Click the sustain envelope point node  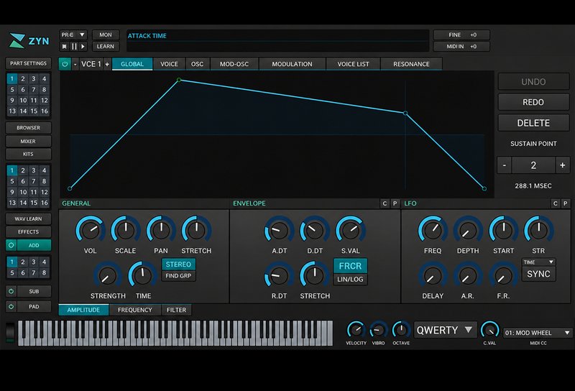[x=405, y=114]
